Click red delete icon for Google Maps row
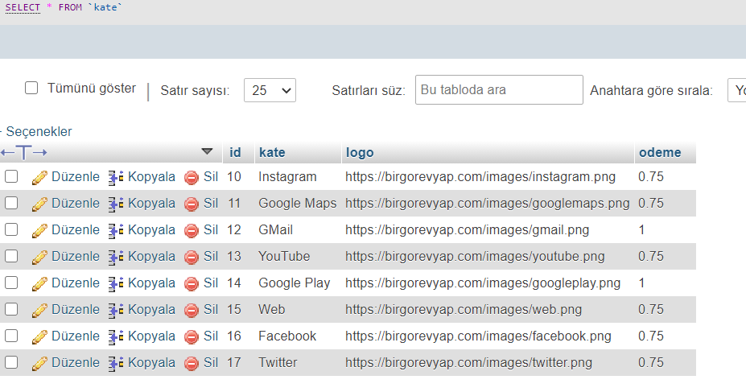The image size is (746, 392). (x=192, y=204)
